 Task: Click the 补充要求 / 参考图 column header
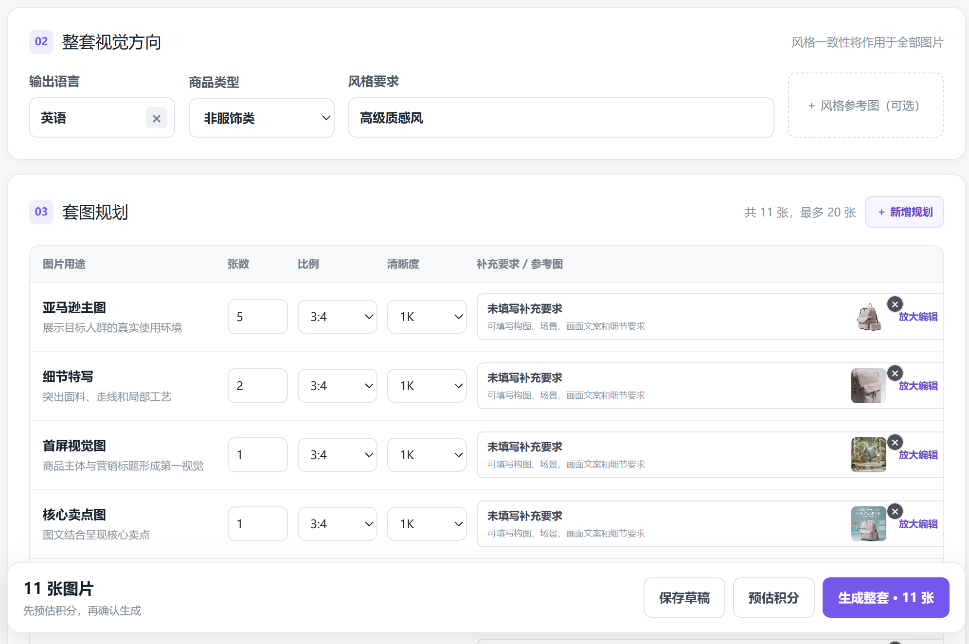pos(520,264)
